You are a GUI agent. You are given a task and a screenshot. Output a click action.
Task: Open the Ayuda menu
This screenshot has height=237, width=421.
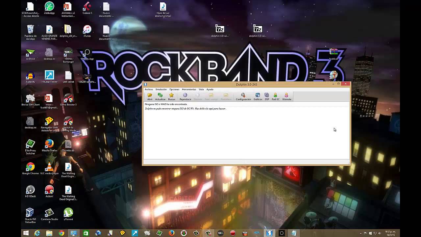click(210, 90)
